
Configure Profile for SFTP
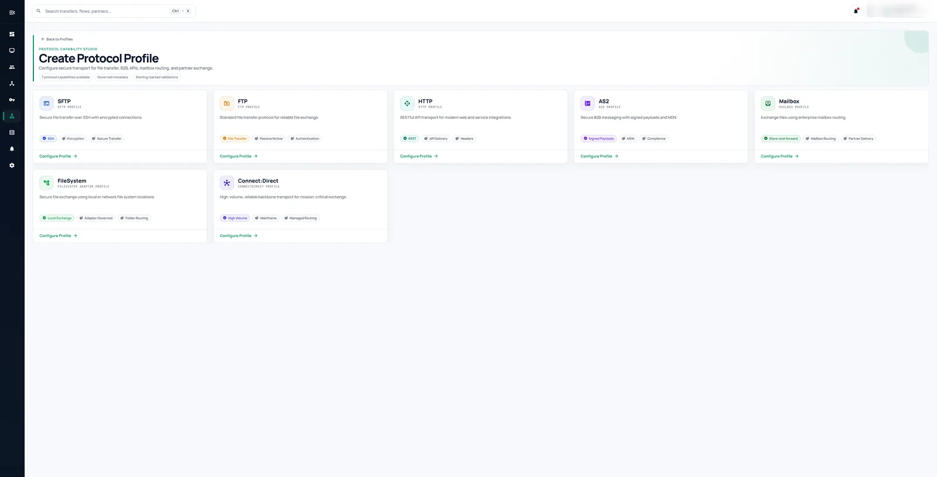tap(58, 156)
